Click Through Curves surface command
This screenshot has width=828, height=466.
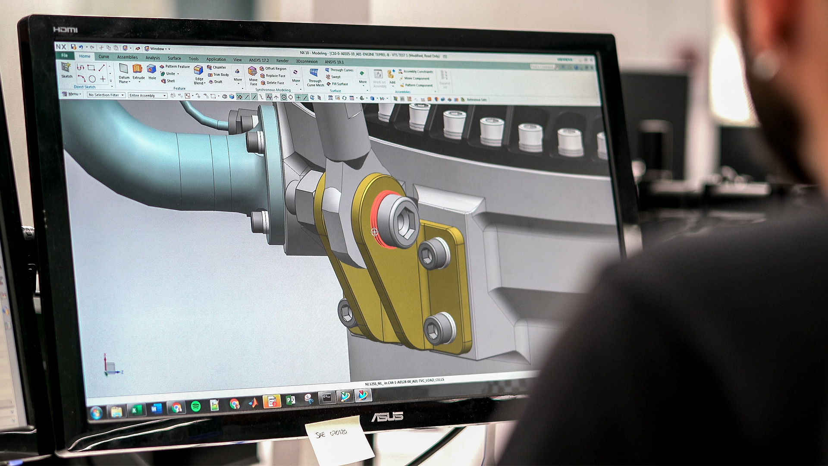(x=339, y=70)
